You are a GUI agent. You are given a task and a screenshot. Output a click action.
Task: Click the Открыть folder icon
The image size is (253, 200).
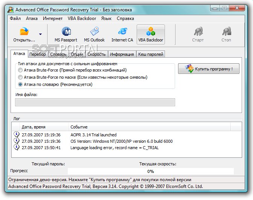click(x=24, y=31)
